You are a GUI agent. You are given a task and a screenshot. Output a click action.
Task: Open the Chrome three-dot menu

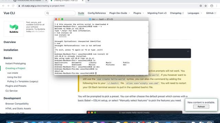[217, 6]
